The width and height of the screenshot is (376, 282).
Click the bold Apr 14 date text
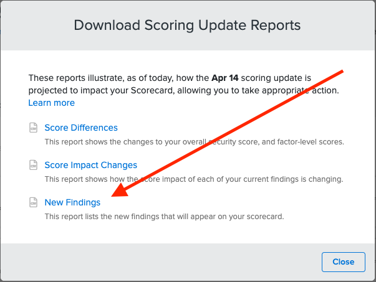point(225,78)
